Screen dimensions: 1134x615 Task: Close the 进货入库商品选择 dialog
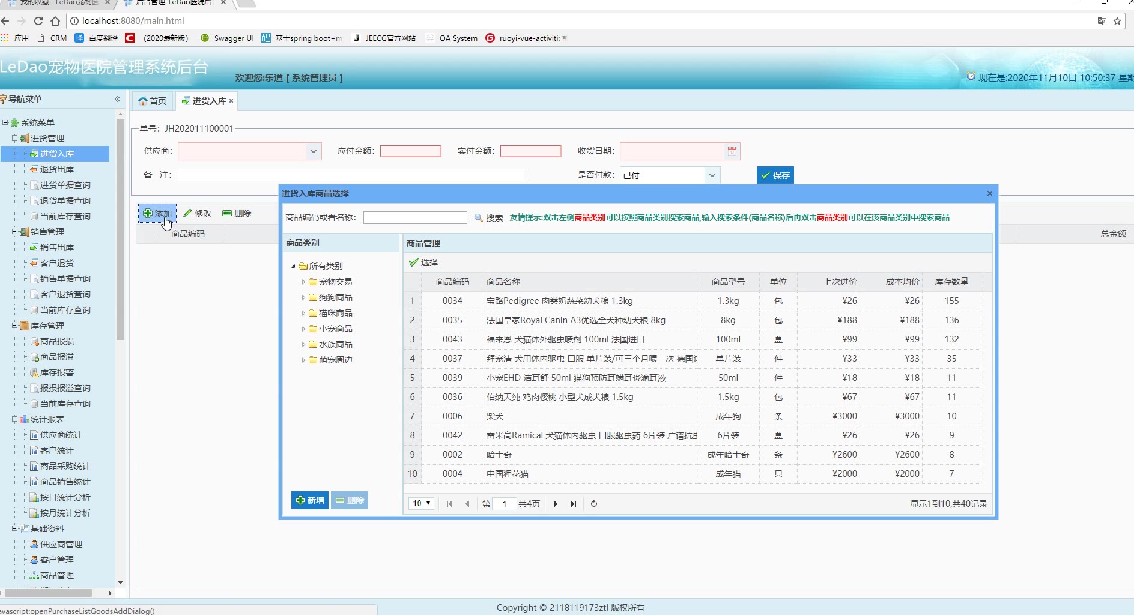[989, 193]
